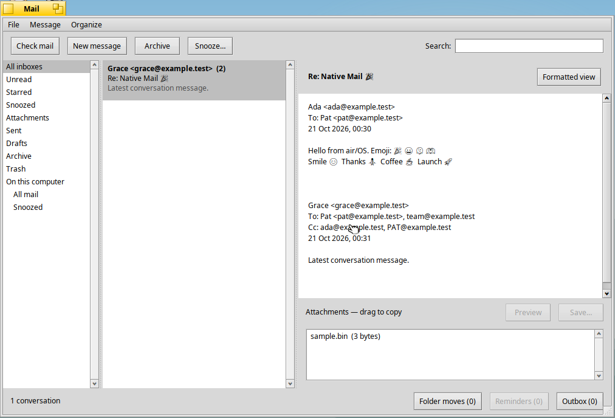Compose with the New message button

pos(97,46)
